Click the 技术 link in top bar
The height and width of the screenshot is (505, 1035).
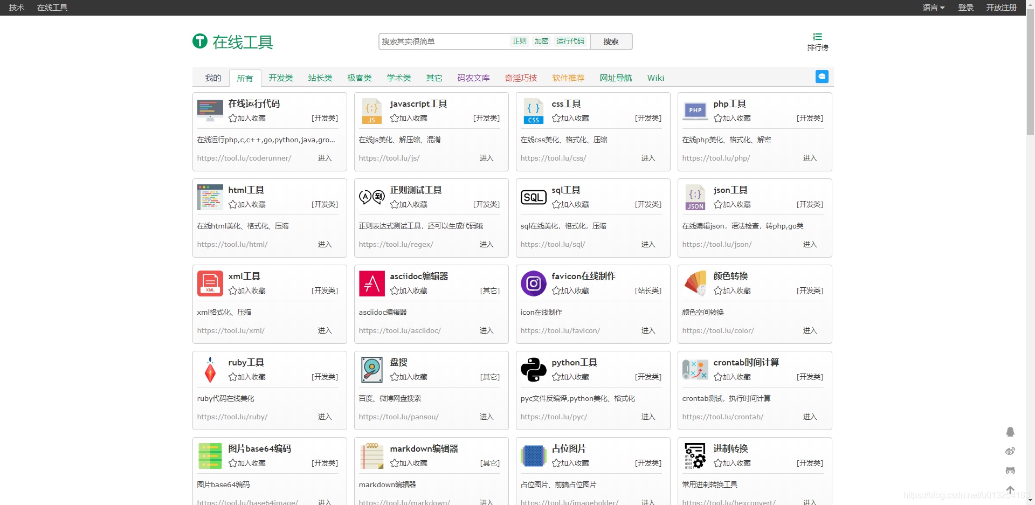[x=17, y=8]
